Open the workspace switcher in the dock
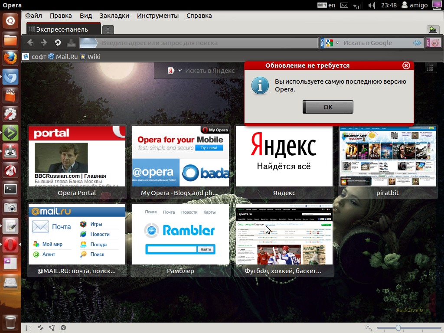The image size is (444, 333). (10, 263)
